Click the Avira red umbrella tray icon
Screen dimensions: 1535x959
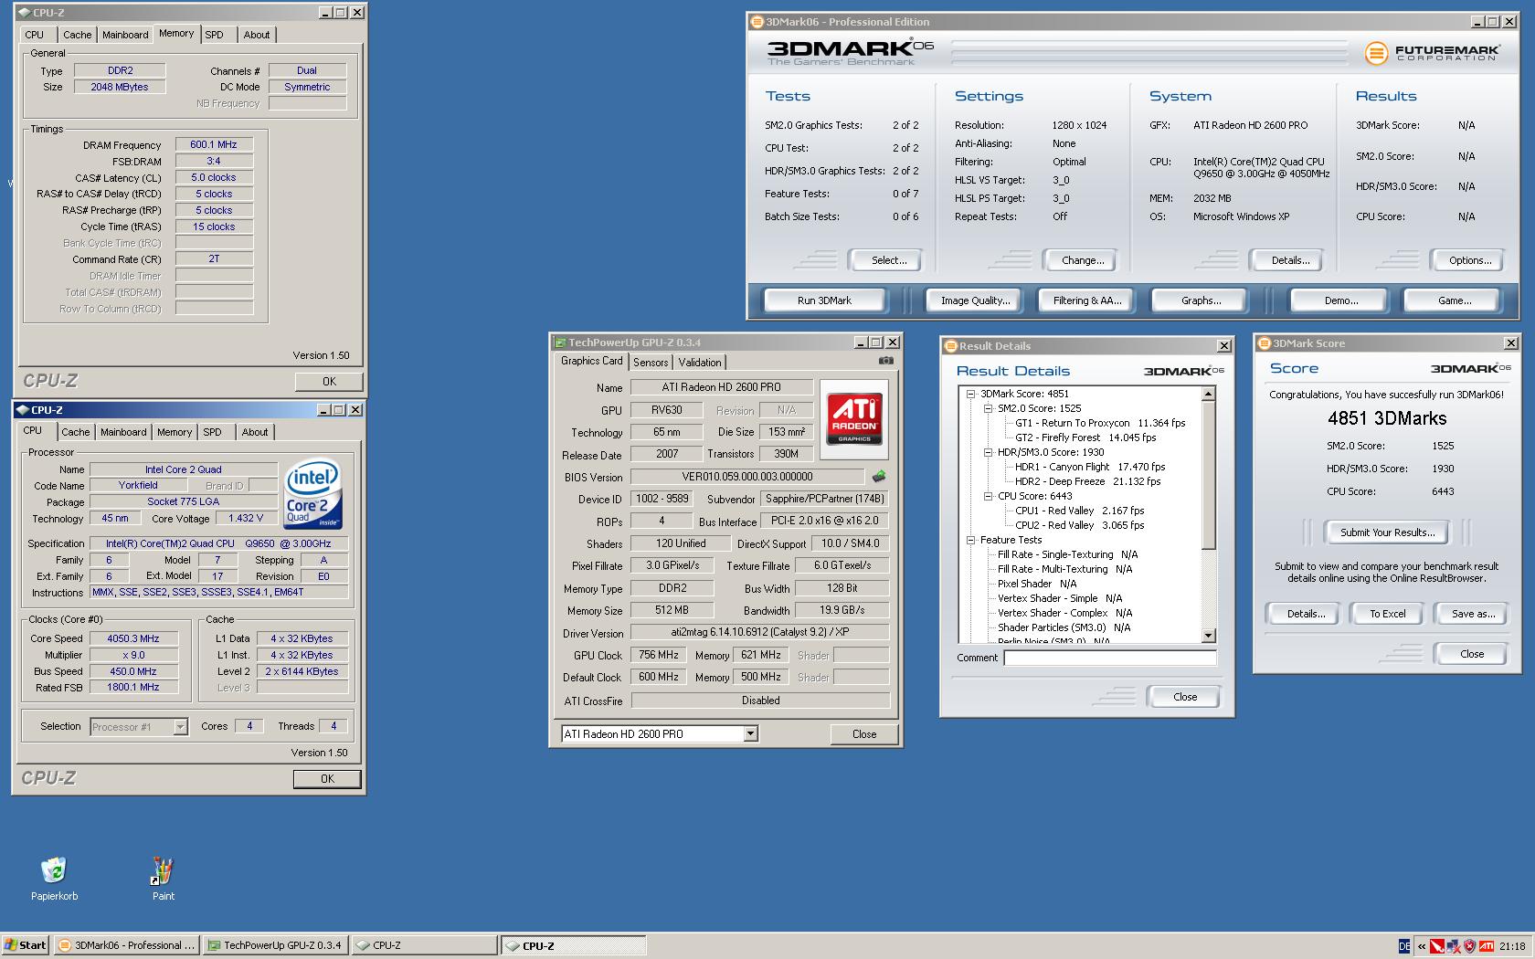point(1437,946)
